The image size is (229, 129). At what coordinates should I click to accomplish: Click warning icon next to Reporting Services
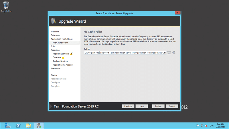click(x=71, y=54)
